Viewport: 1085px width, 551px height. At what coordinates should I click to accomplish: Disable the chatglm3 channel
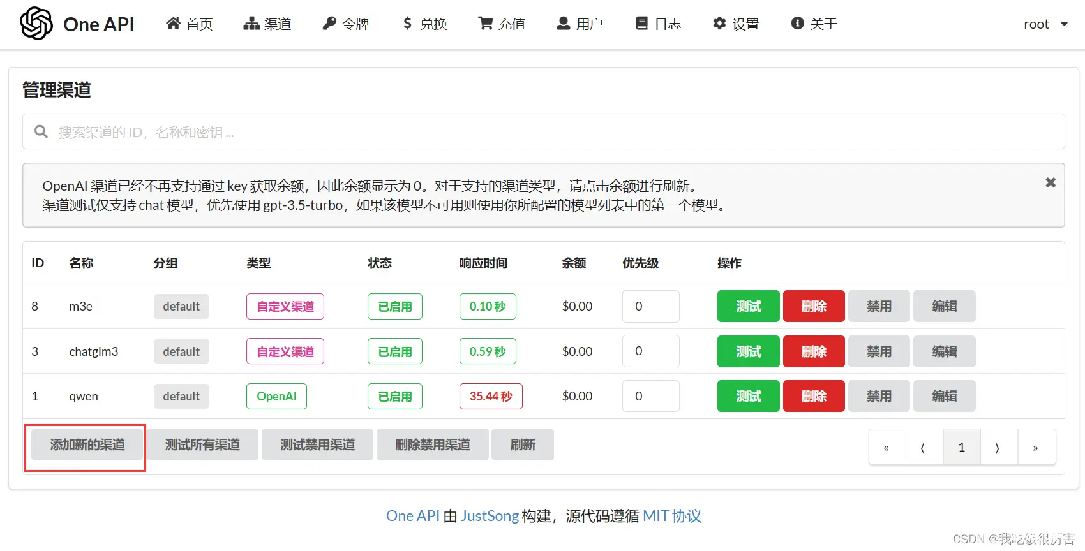(x=879, y=351)
